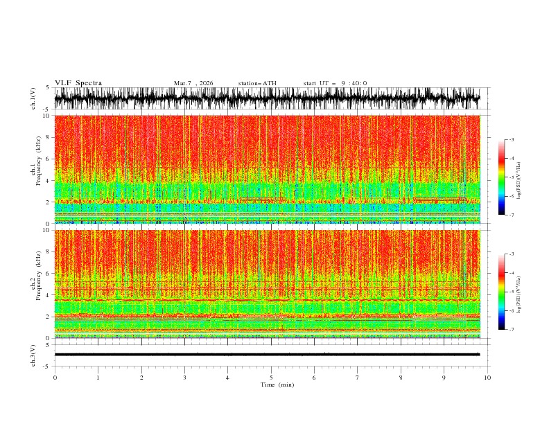Click the ch.1 colorbar "log(PSD)(V²/Hz)" label
Screen dimensions: 549x424
519,181
